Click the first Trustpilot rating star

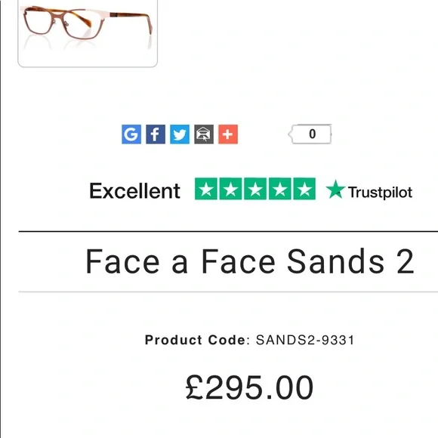[x=206, y=189]
